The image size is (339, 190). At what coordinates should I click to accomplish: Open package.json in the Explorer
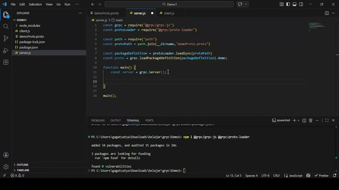tap(29, 47)
